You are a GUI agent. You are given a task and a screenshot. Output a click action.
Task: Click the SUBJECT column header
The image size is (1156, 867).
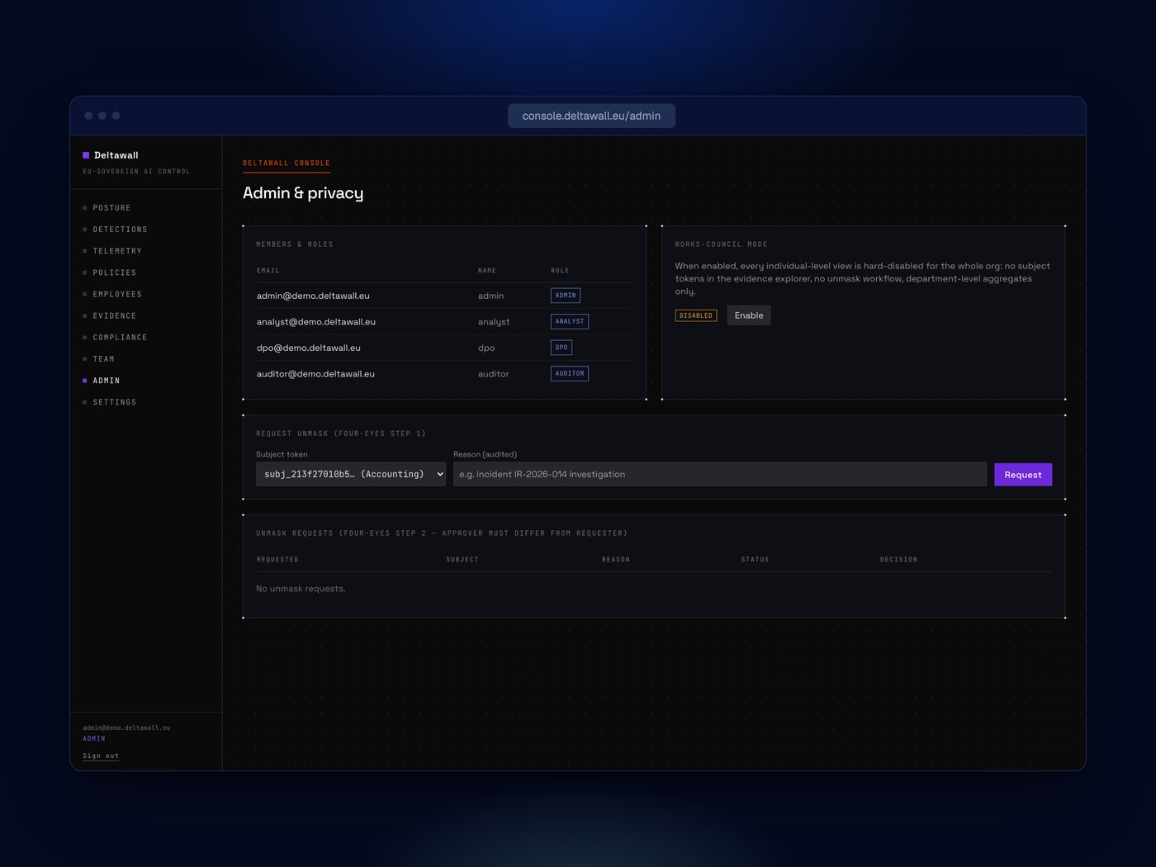pos(462,560)
